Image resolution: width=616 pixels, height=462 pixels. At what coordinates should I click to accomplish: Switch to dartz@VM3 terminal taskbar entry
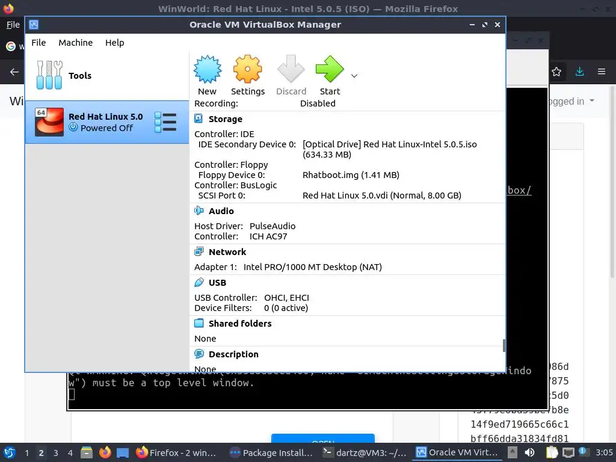coord(364,452)
